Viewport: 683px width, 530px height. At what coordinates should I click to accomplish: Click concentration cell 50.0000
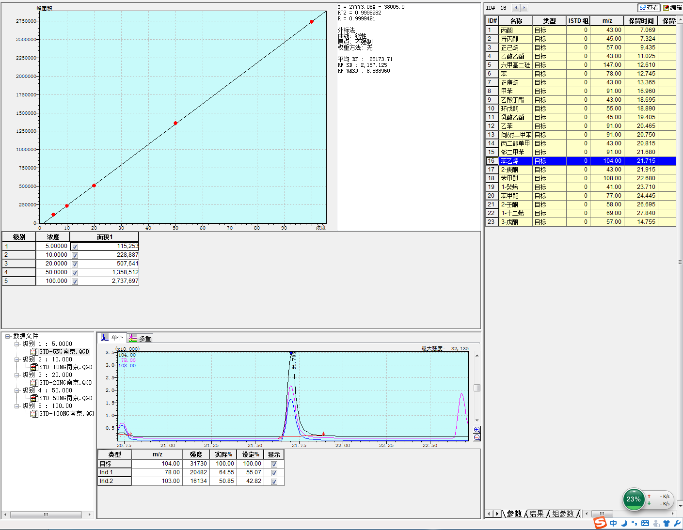coord(53,272)
